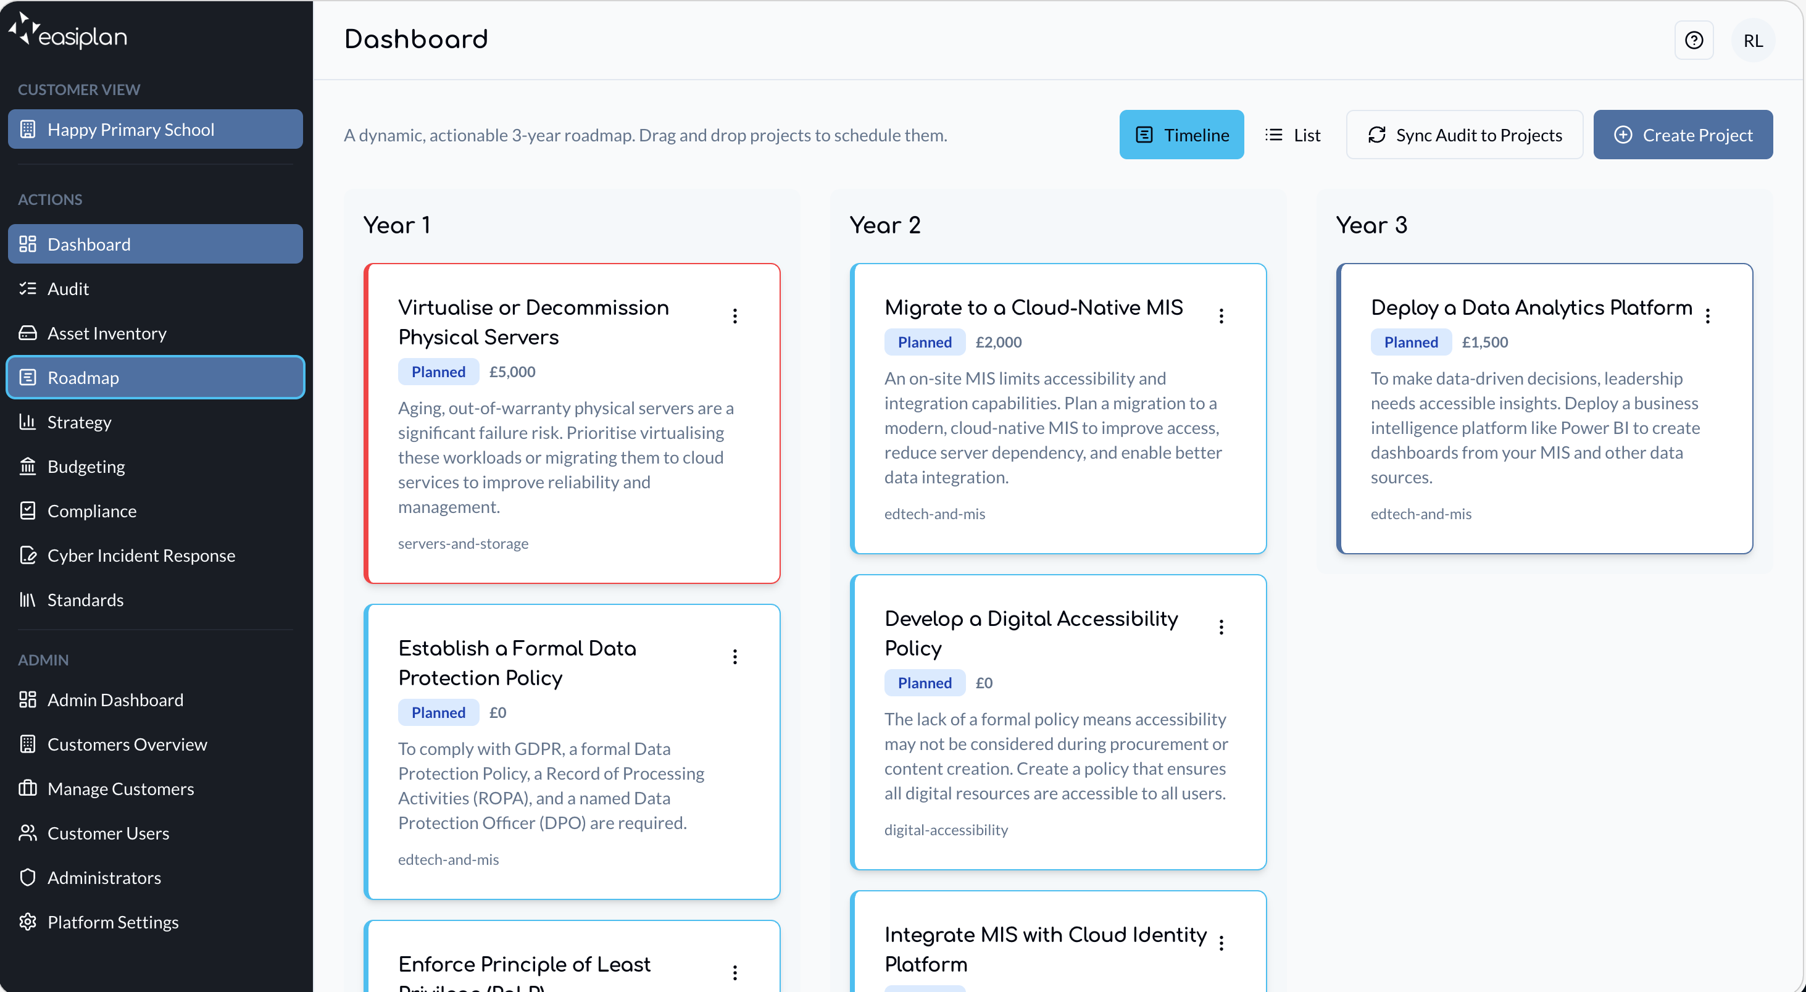Click the easiplan logo
1806x992 pixels.
(x=68, y=31)
